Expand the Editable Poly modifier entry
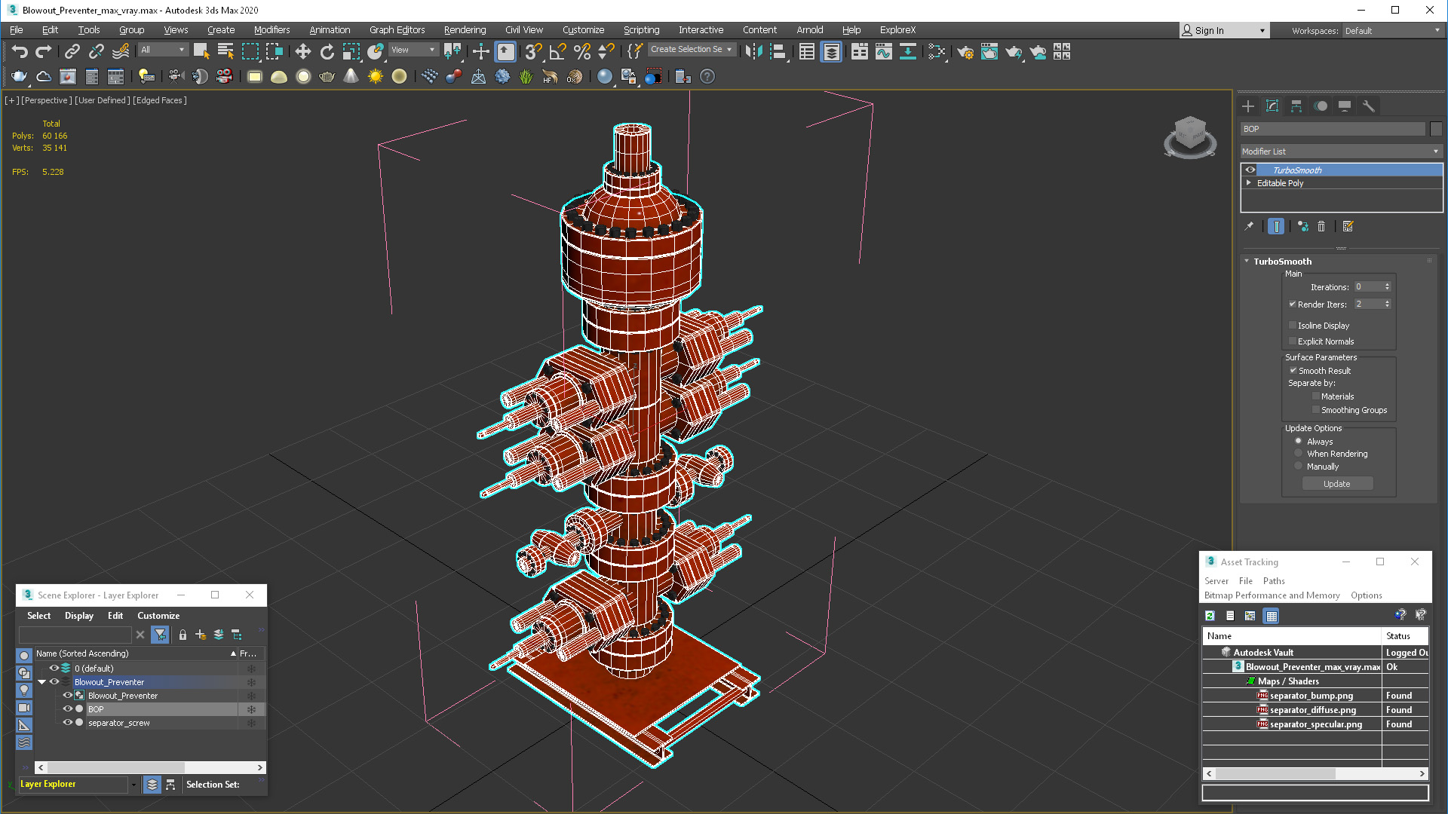Screen dimensions: 1448x814 click(1249, 183)
